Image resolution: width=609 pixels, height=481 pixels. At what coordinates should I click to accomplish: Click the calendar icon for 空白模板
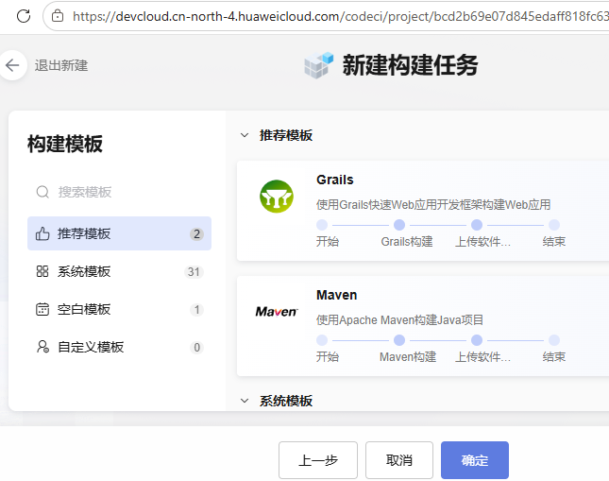(x=42, y=310)
